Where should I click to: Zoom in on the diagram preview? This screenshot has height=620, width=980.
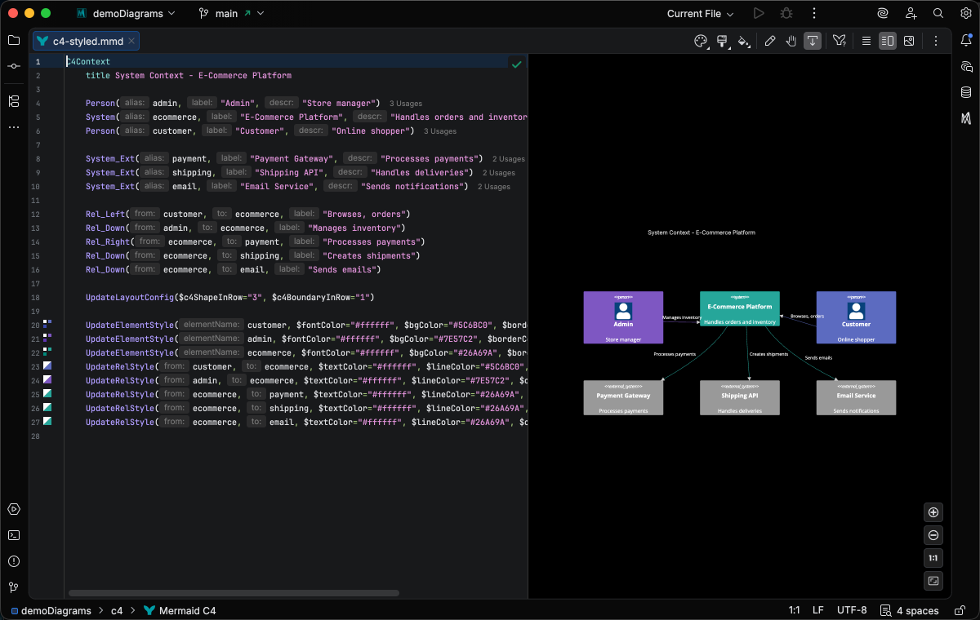[933, 512]
